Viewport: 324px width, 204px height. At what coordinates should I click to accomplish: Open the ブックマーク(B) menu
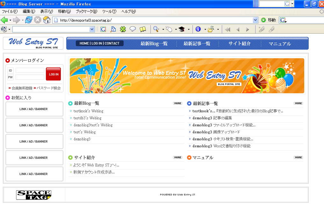[86, 11]
